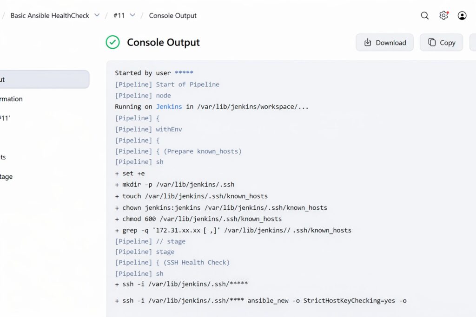Open the sidebar item ending in "rmation"
This screenshot has height=317, width=476.
(x=11, y=99)
